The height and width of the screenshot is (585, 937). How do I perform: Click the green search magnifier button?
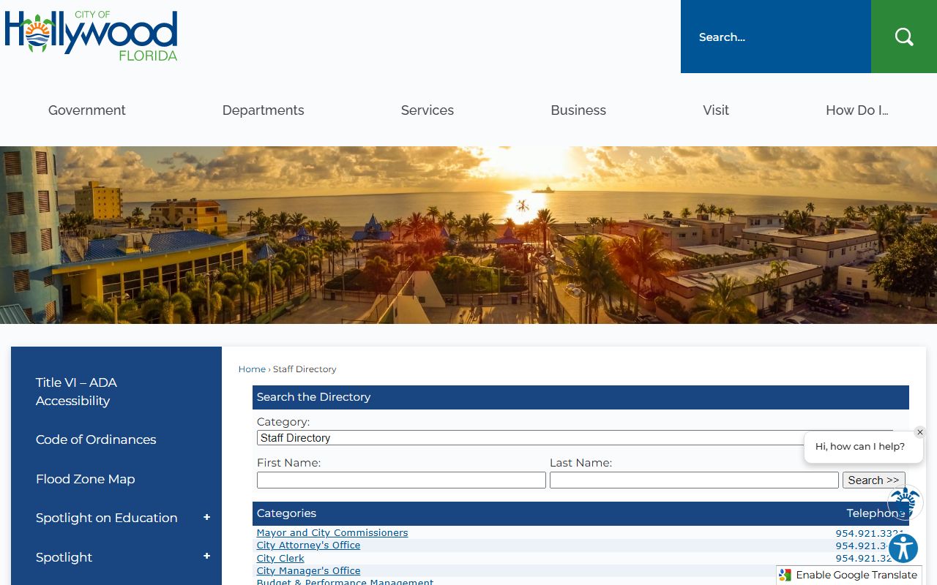point(904,37)
